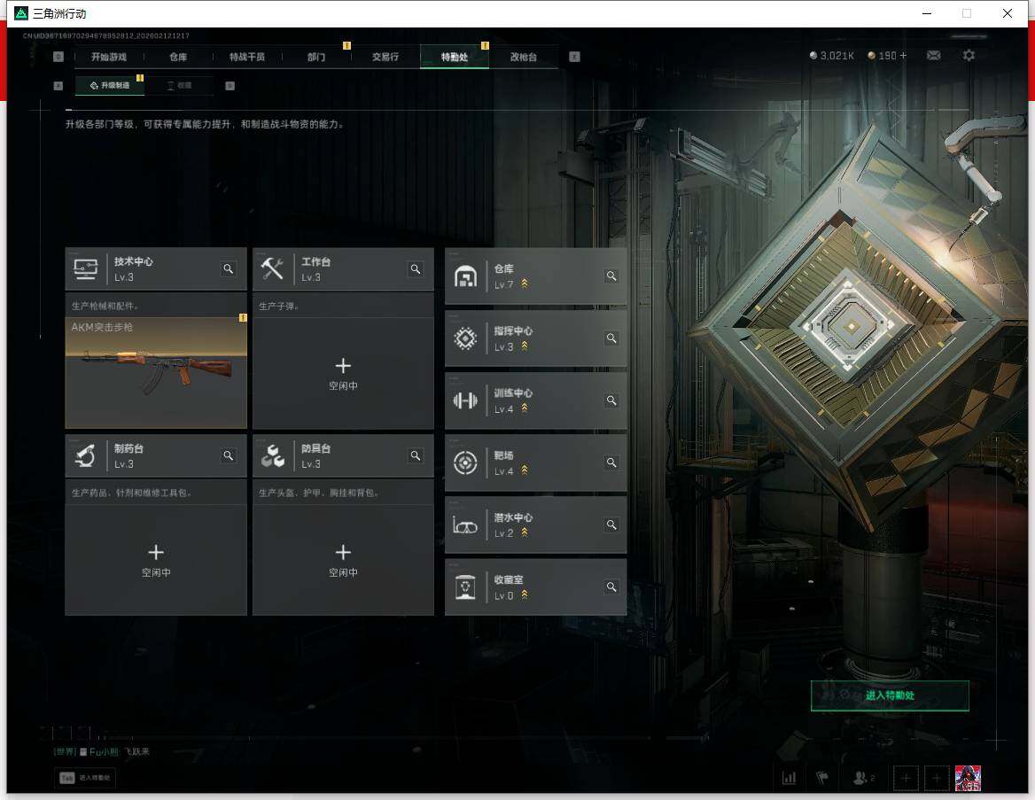Switch to the 改枪台 tab
Image resolution: width=1035 pixels, height=800 pixels.
[x=524, y=57]
